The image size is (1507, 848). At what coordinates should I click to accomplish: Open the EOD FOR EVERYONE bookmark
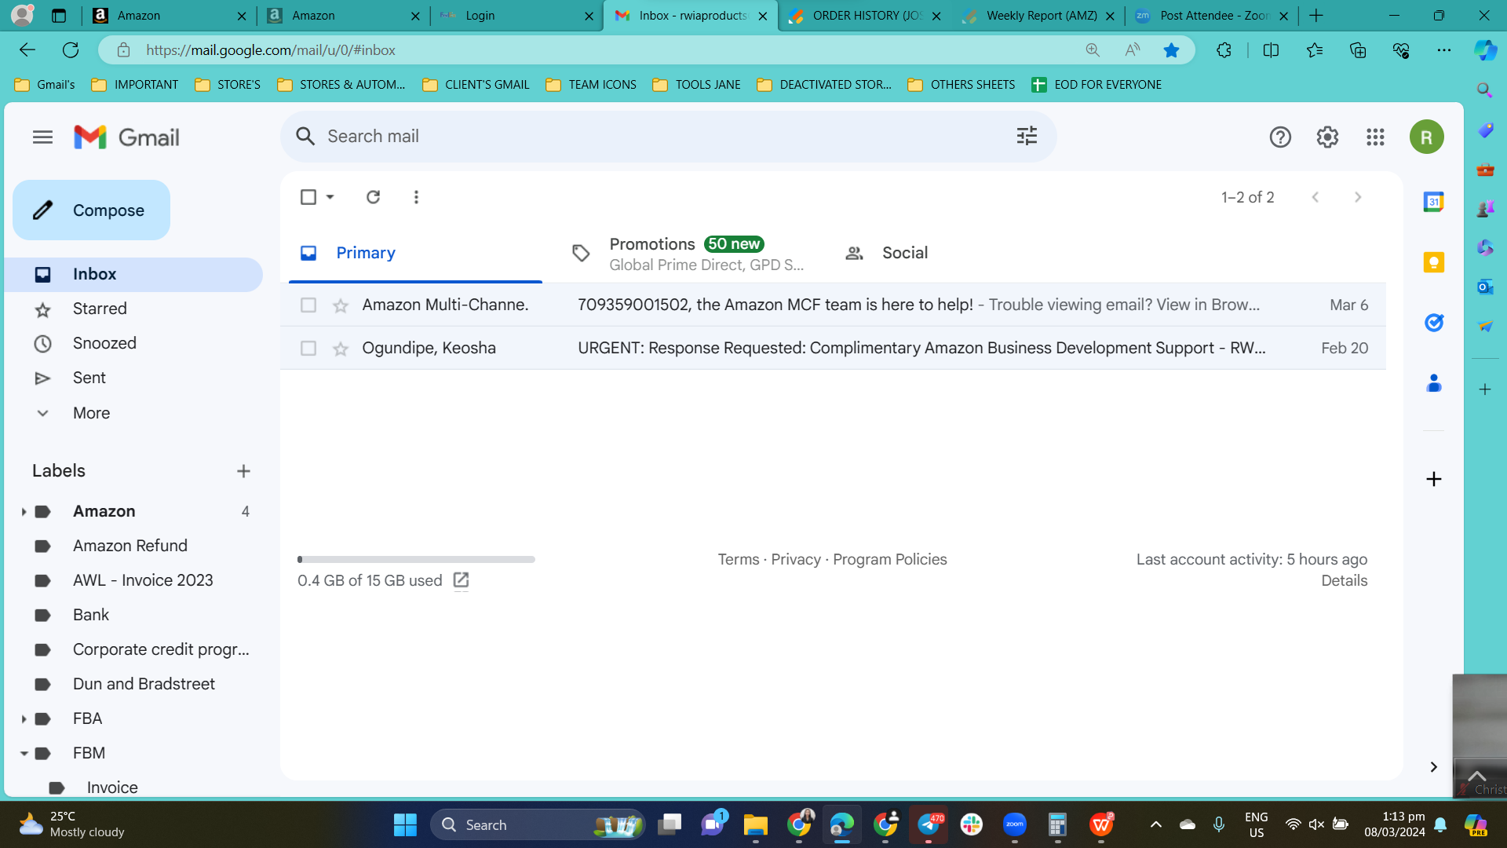(x=1096, y=85)
